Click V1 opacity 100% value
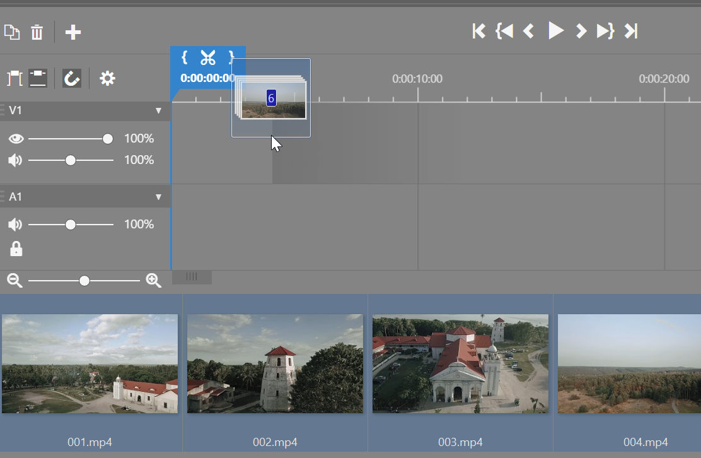 139,139
